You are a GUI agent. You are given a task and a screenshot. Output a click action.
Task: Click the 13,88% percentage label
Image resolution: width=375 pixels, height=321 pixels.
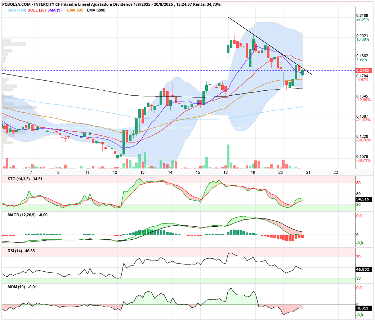[363, 40]
